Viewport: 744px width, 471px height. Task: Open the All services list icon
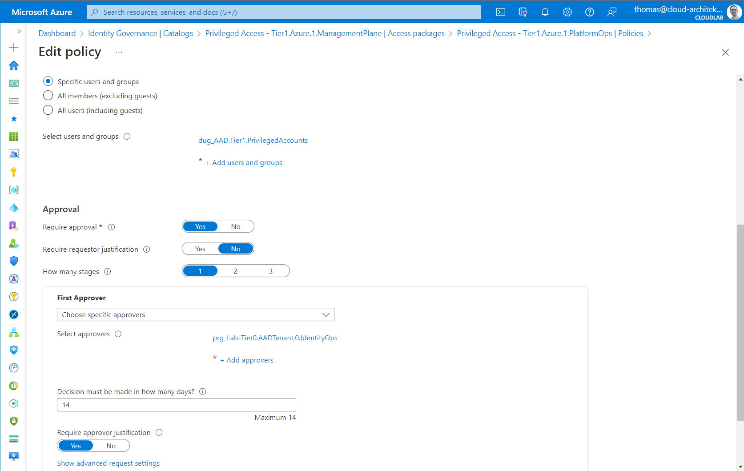coord(14,101)
